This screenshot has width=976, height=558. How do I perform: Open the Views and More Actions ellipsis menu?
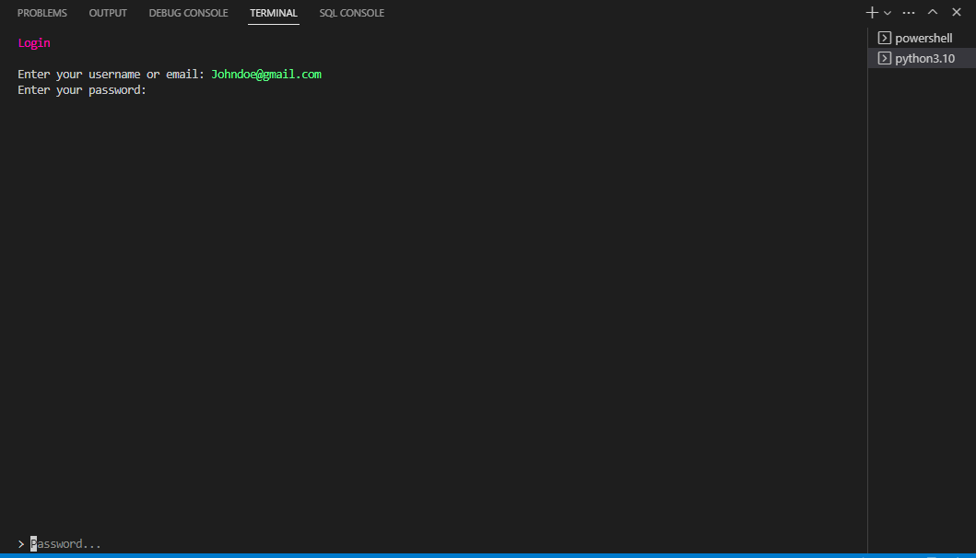(908, 12)
